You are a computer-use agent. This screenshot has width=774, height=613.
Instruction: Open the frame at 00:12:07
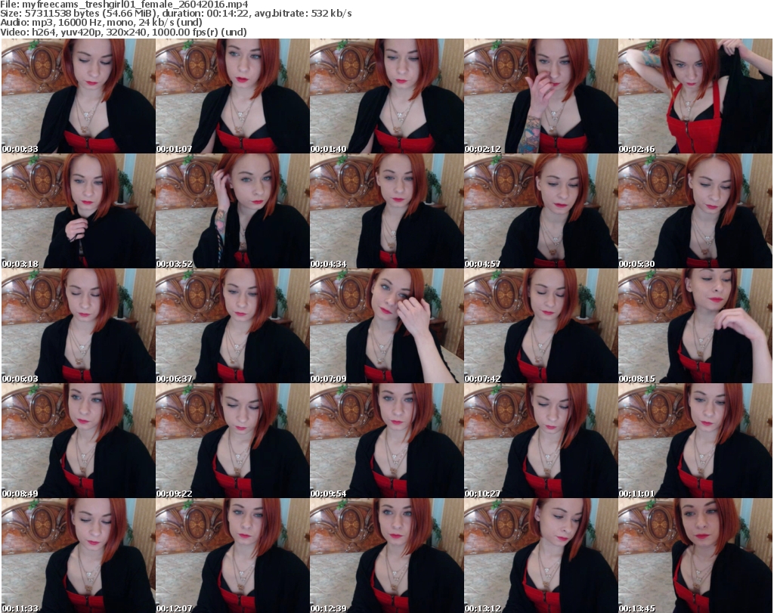(233, 556)
